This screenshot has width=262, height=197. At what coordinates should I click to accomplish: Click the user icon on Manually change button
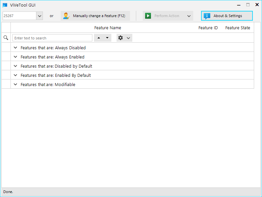point(66,16)
